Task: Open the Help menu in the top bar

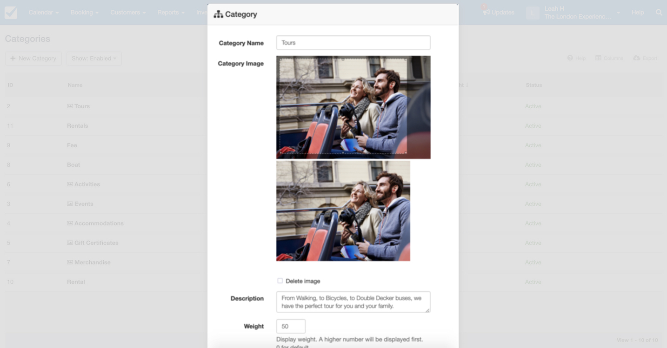Action: pos(638,13)
